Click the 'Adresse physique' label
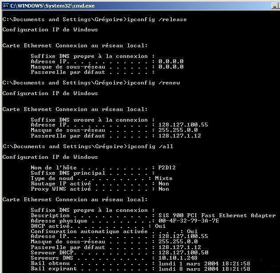This screenshot has height=273, width=280. 59,221
